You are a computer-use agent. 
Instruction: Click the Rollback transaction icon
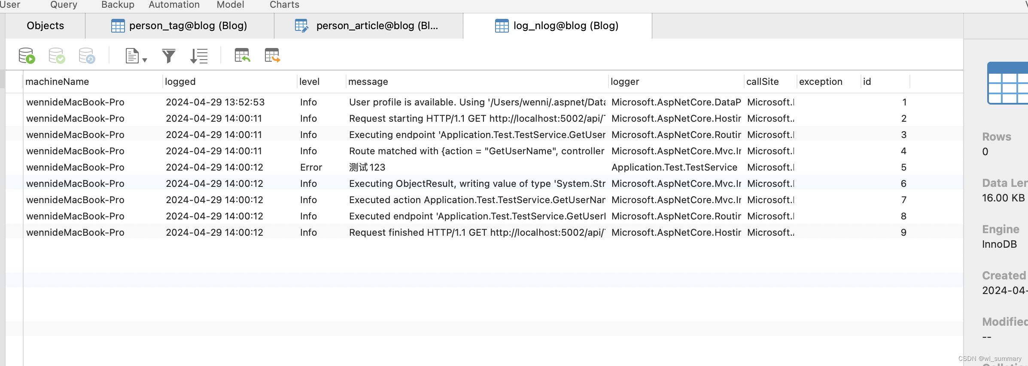[87, 56]
